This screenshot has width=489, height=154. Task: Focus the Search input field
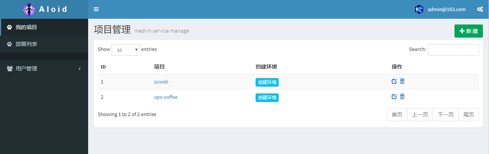tap(453, 50)
